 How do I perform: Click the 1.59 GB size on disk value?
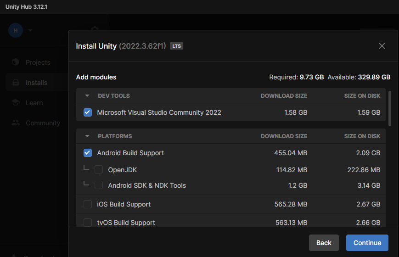(369, 112)
